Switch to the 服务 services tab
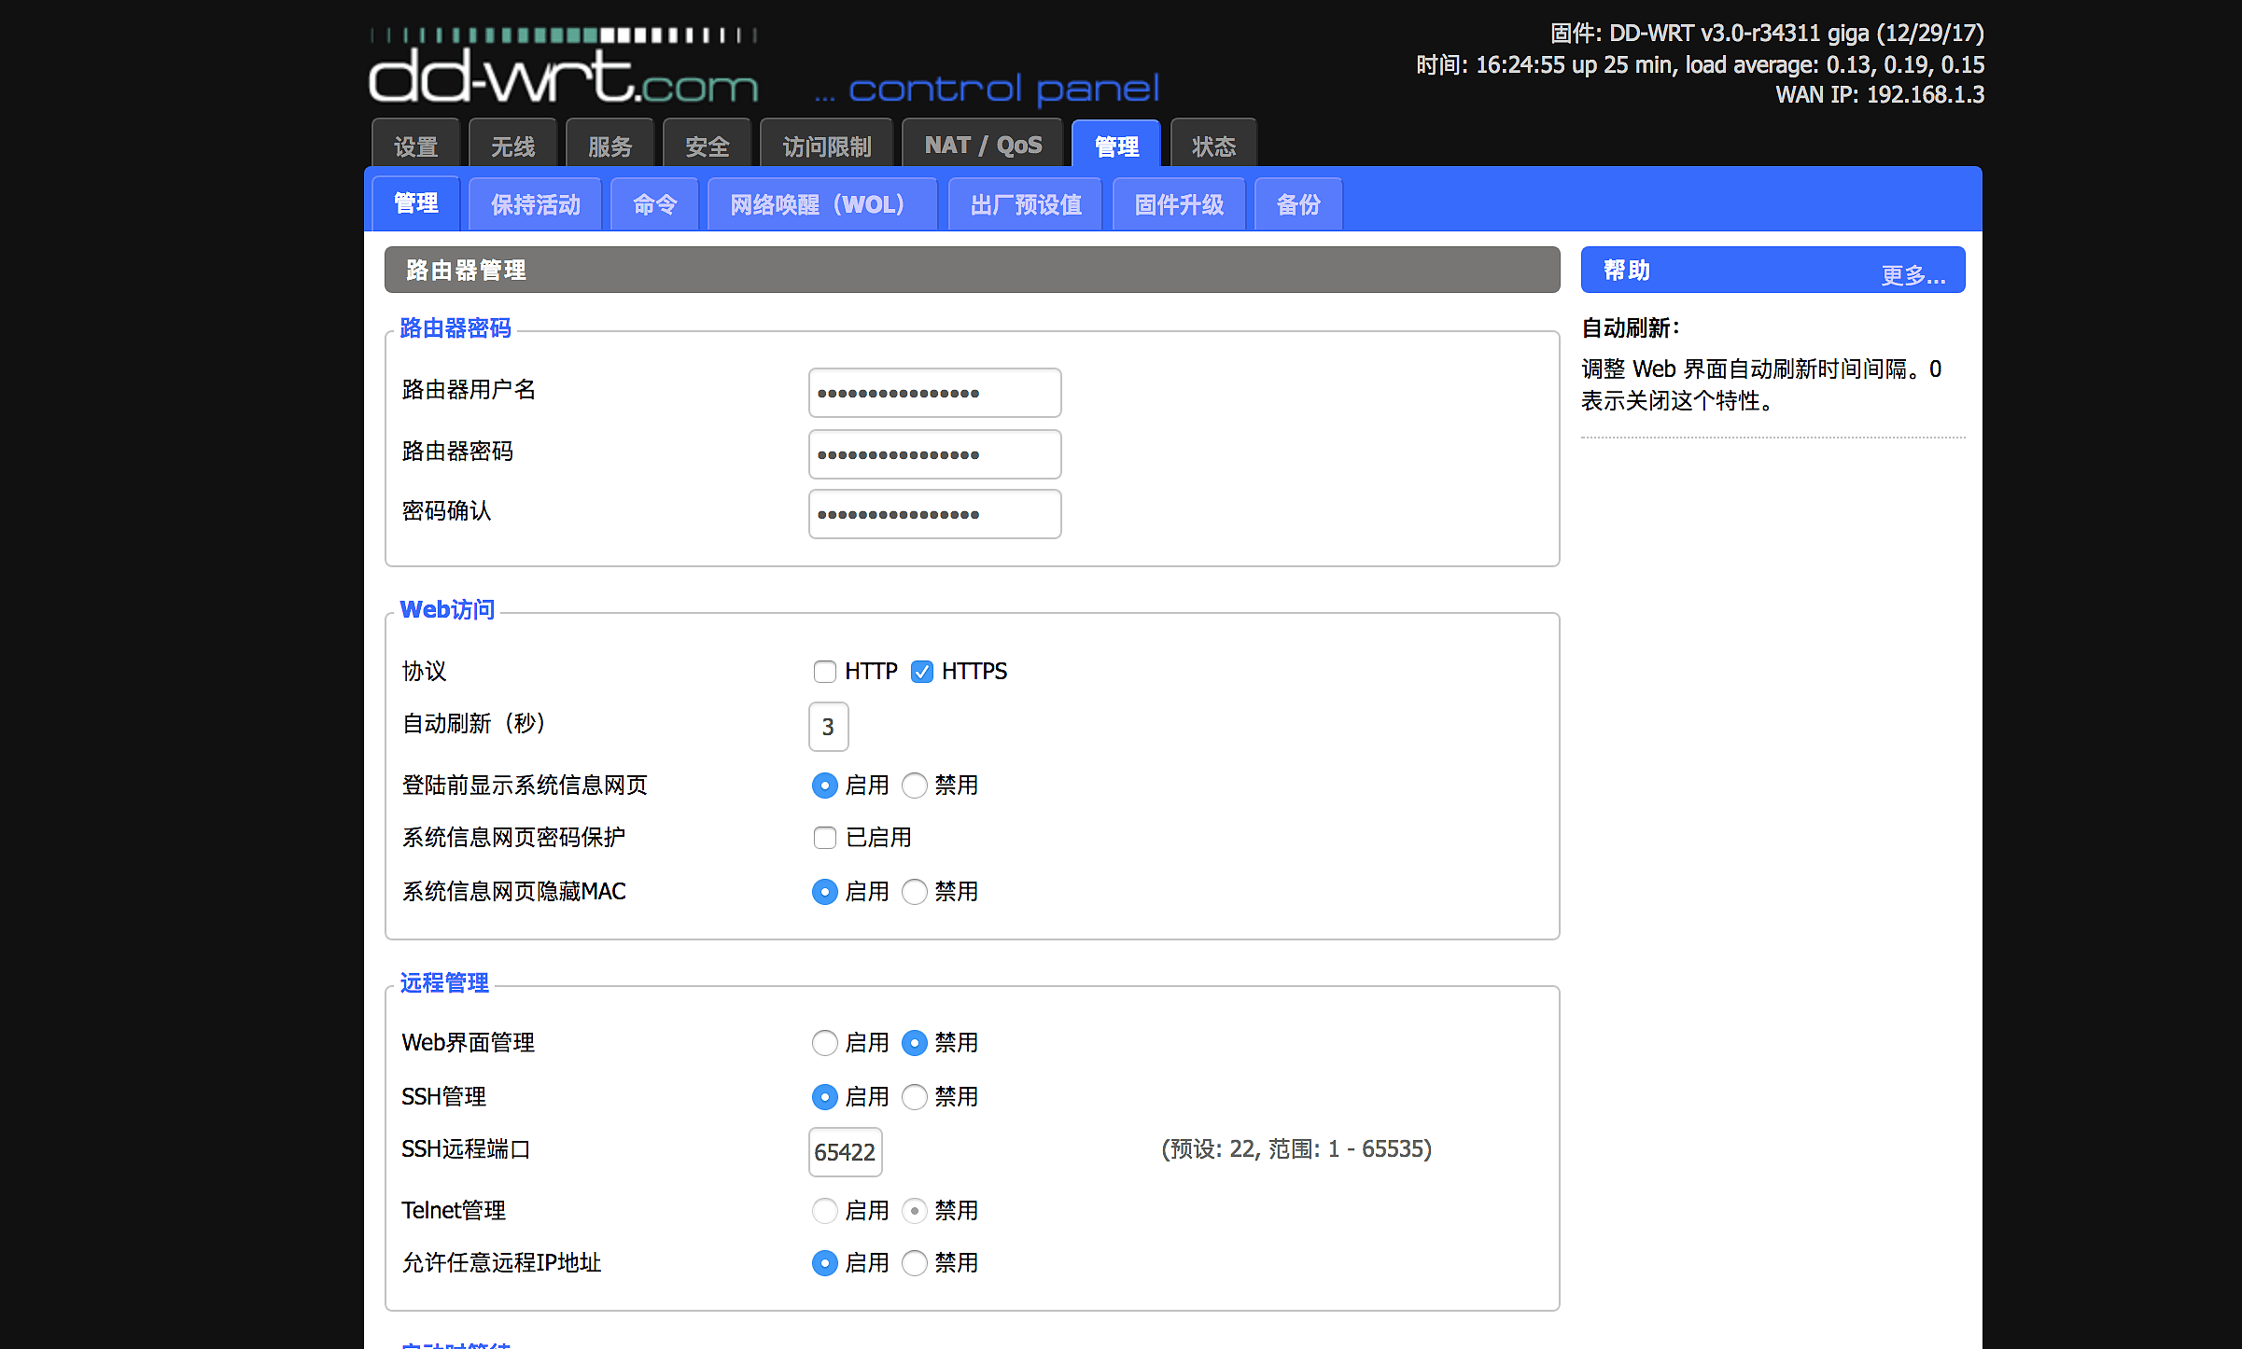 click(x=610, y=146)
